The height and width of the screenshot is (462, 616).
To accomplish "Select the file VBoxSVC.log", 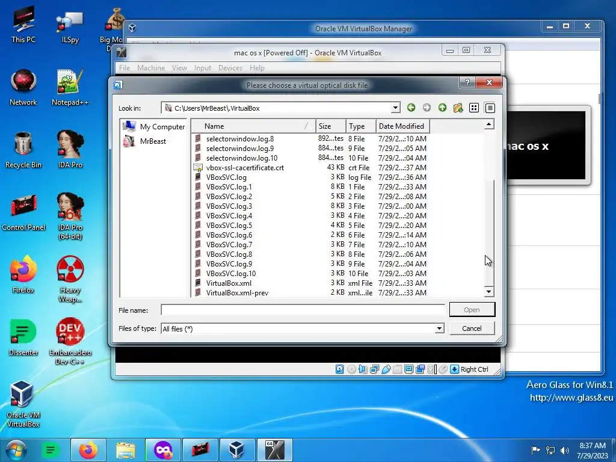I will click(226, 177).
